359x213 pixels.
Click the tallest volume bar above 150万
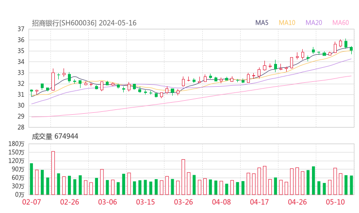coord(53,173)
